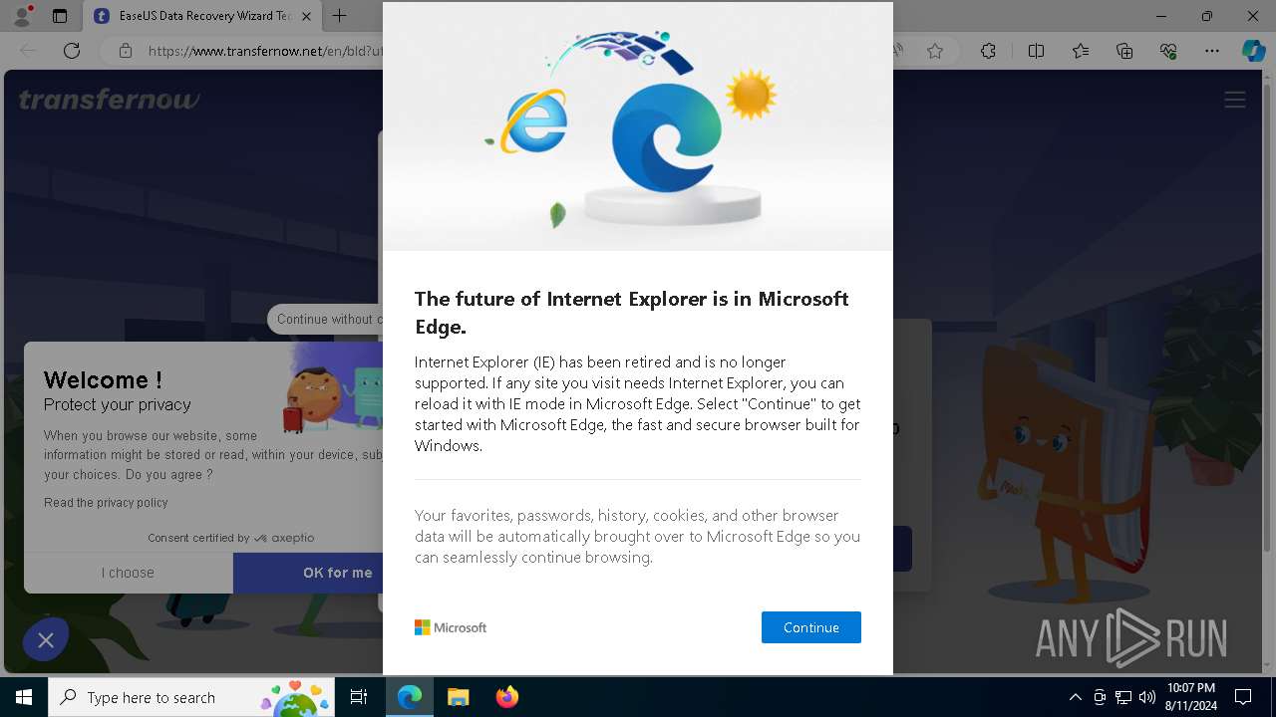The height and width of the screenshot is (717, 1276).
Task: Open Edge Settings and more menu
Action: pyautogui.click(x=1212, y=51)
